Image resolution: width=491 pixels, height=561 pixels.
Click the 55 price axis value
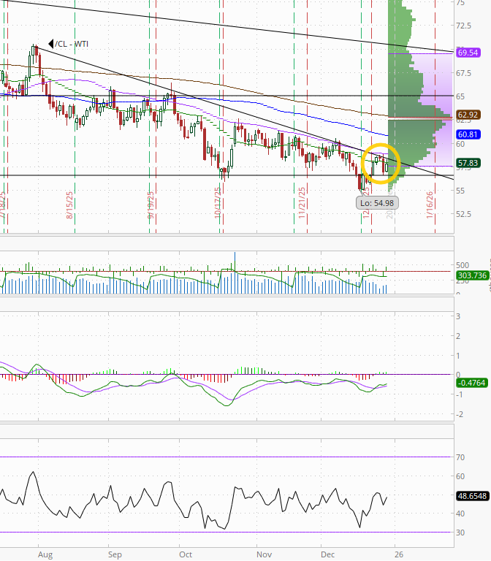coord(460,191)
